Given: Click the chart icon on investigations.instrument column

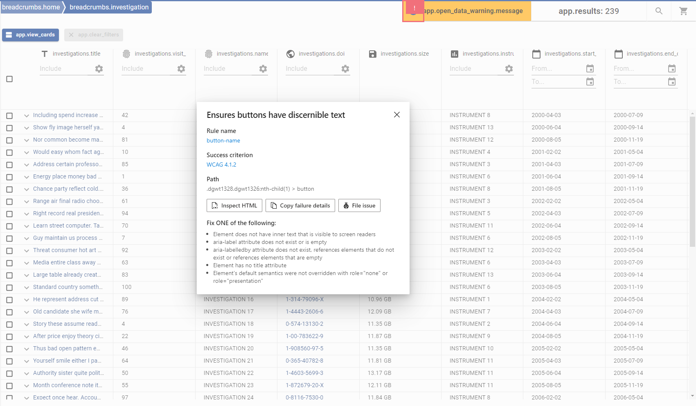Looking at the screenshot, I should (x=454, y=54).
